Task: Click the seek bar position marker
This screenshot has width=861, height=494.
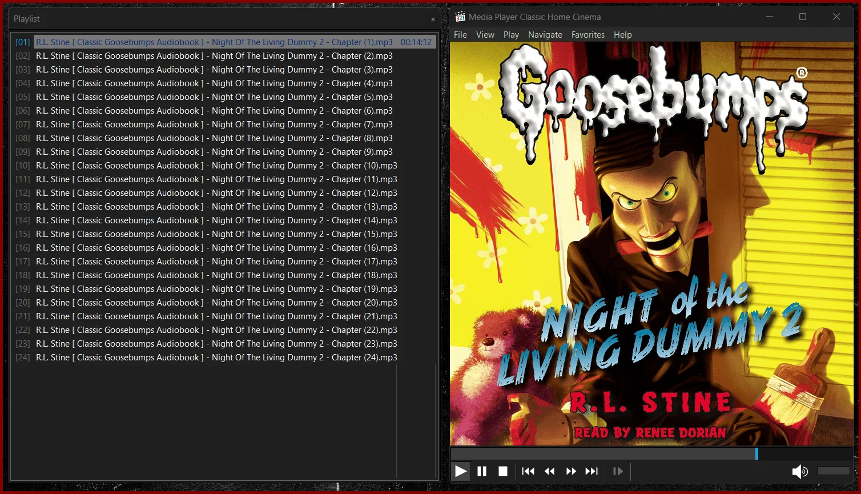Action: point(757,453)
